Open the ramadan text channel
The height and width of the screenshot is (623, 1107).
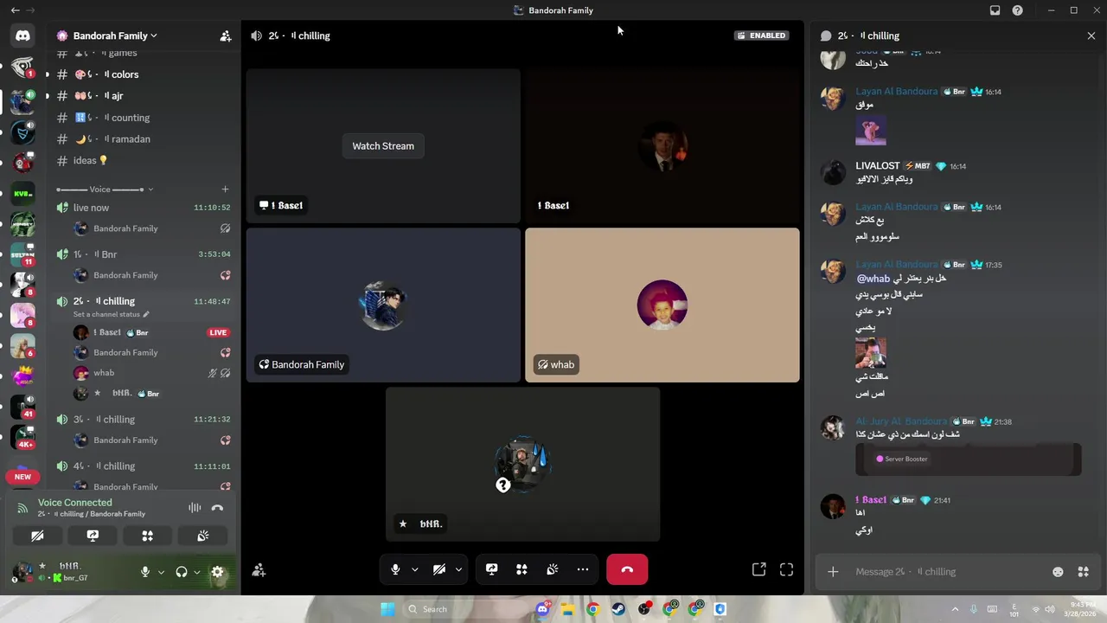pyautogui.click(x=144, y=138)
